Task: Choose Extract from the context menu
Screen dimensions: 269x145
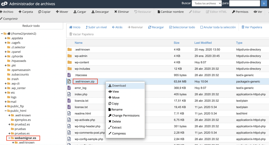Action: [x=117, y=127]
